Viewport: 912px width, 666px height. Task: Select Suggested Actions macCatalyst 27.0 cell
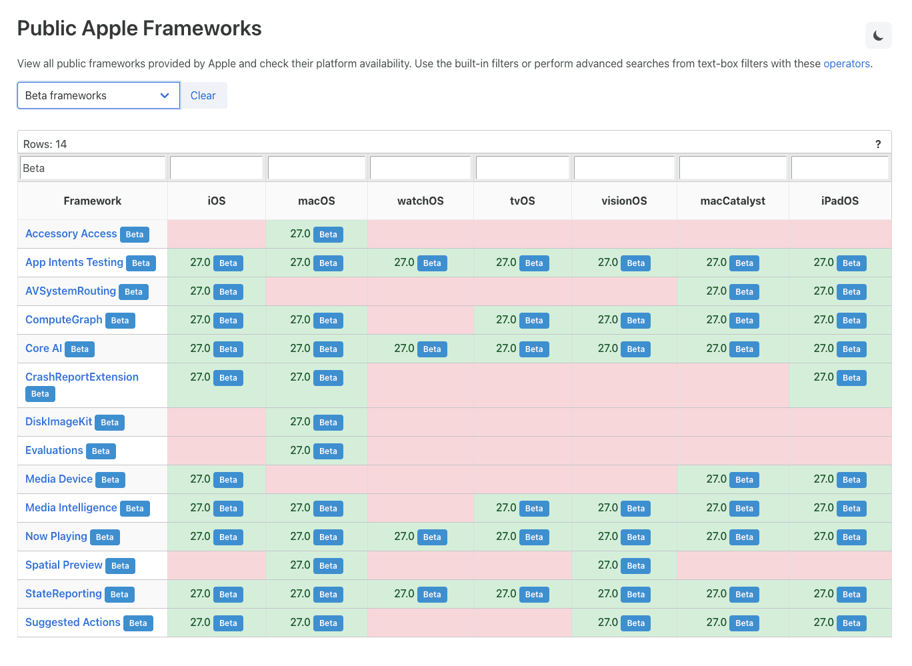pos(733,623)
